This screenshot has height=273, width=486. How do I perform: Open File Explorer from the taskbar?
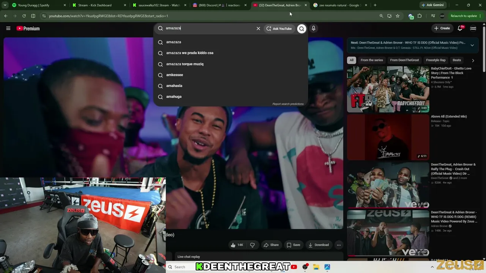tap(316, 267)
